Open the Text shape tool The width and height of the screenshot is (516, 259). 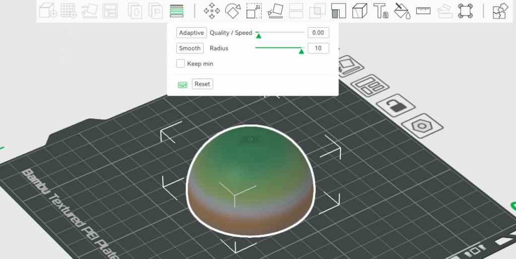point(380,11)
